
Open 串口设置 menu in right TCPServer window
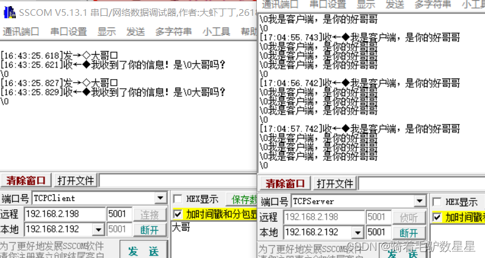(328, 4)
